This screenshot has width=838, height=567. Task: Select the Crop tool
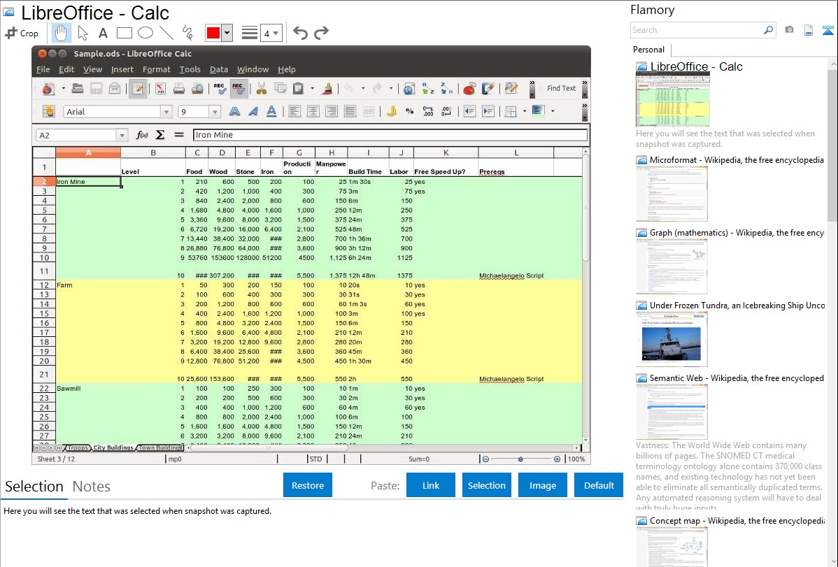pos(22,33)
